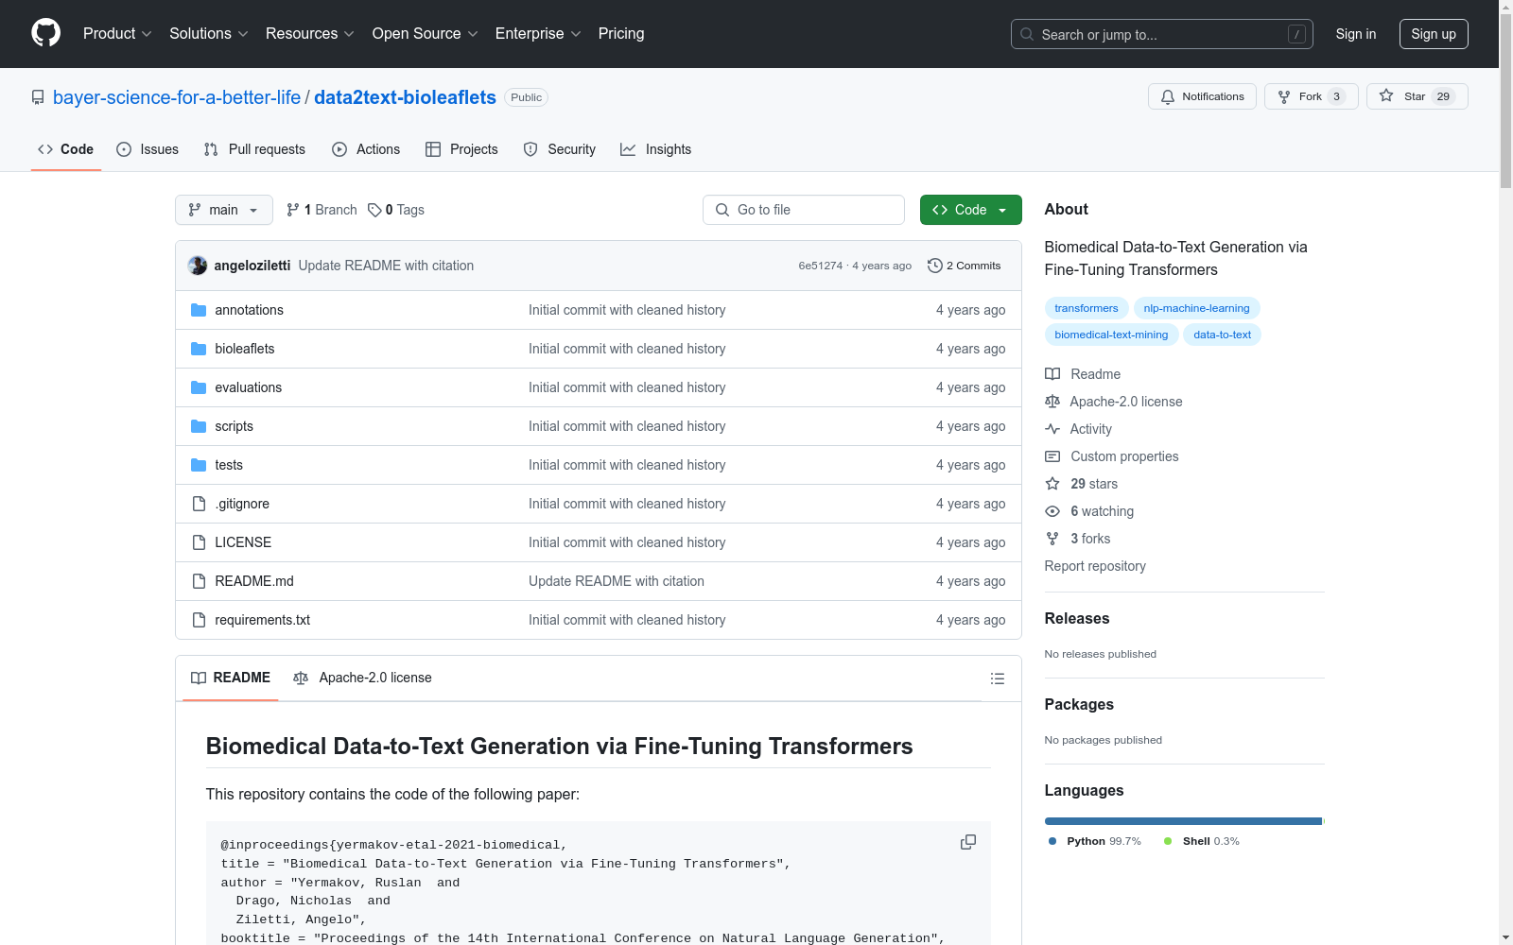Select the README tab in file viewer

click(231, 678)
